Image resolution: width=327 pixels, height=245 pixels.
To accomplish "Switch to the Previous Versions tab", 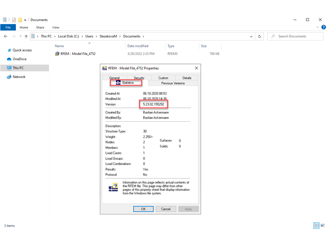I will coord(173,83).
